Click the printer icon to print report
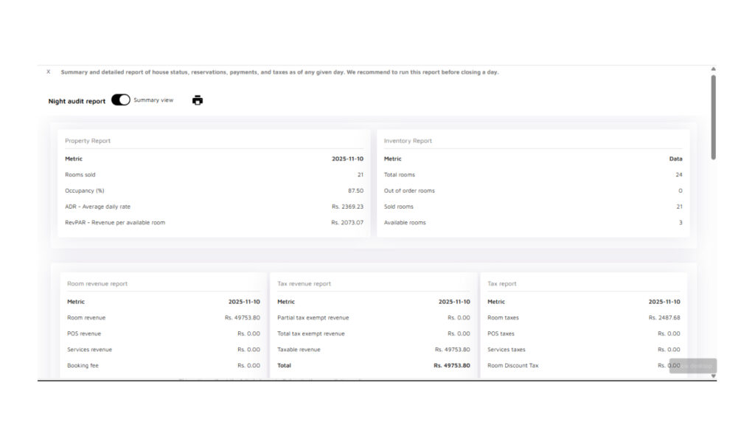This screenshot has width=755, height=425. 197,100
